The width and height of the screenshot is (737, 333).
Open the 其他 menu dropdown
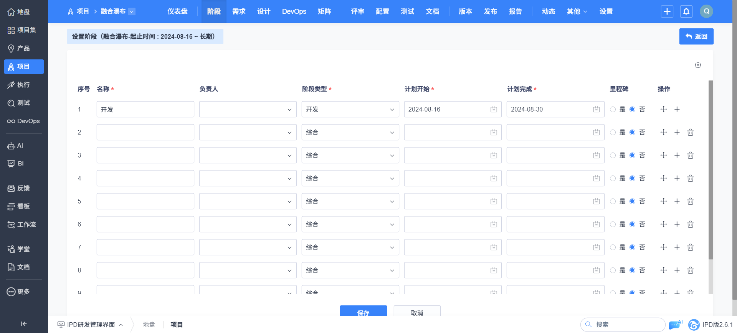point(577,11)
